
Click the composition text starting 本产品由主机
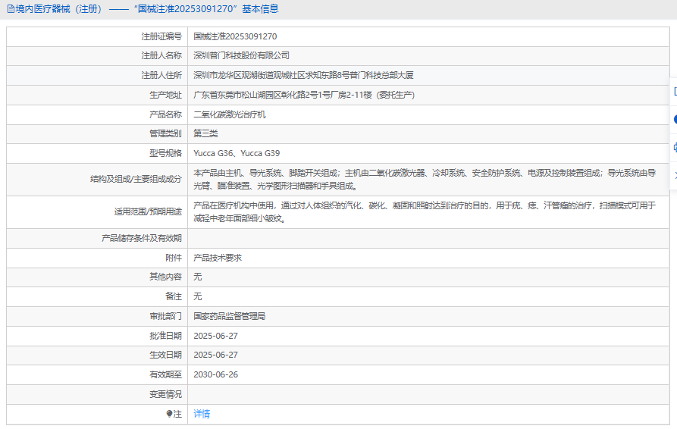coord(425,180)
